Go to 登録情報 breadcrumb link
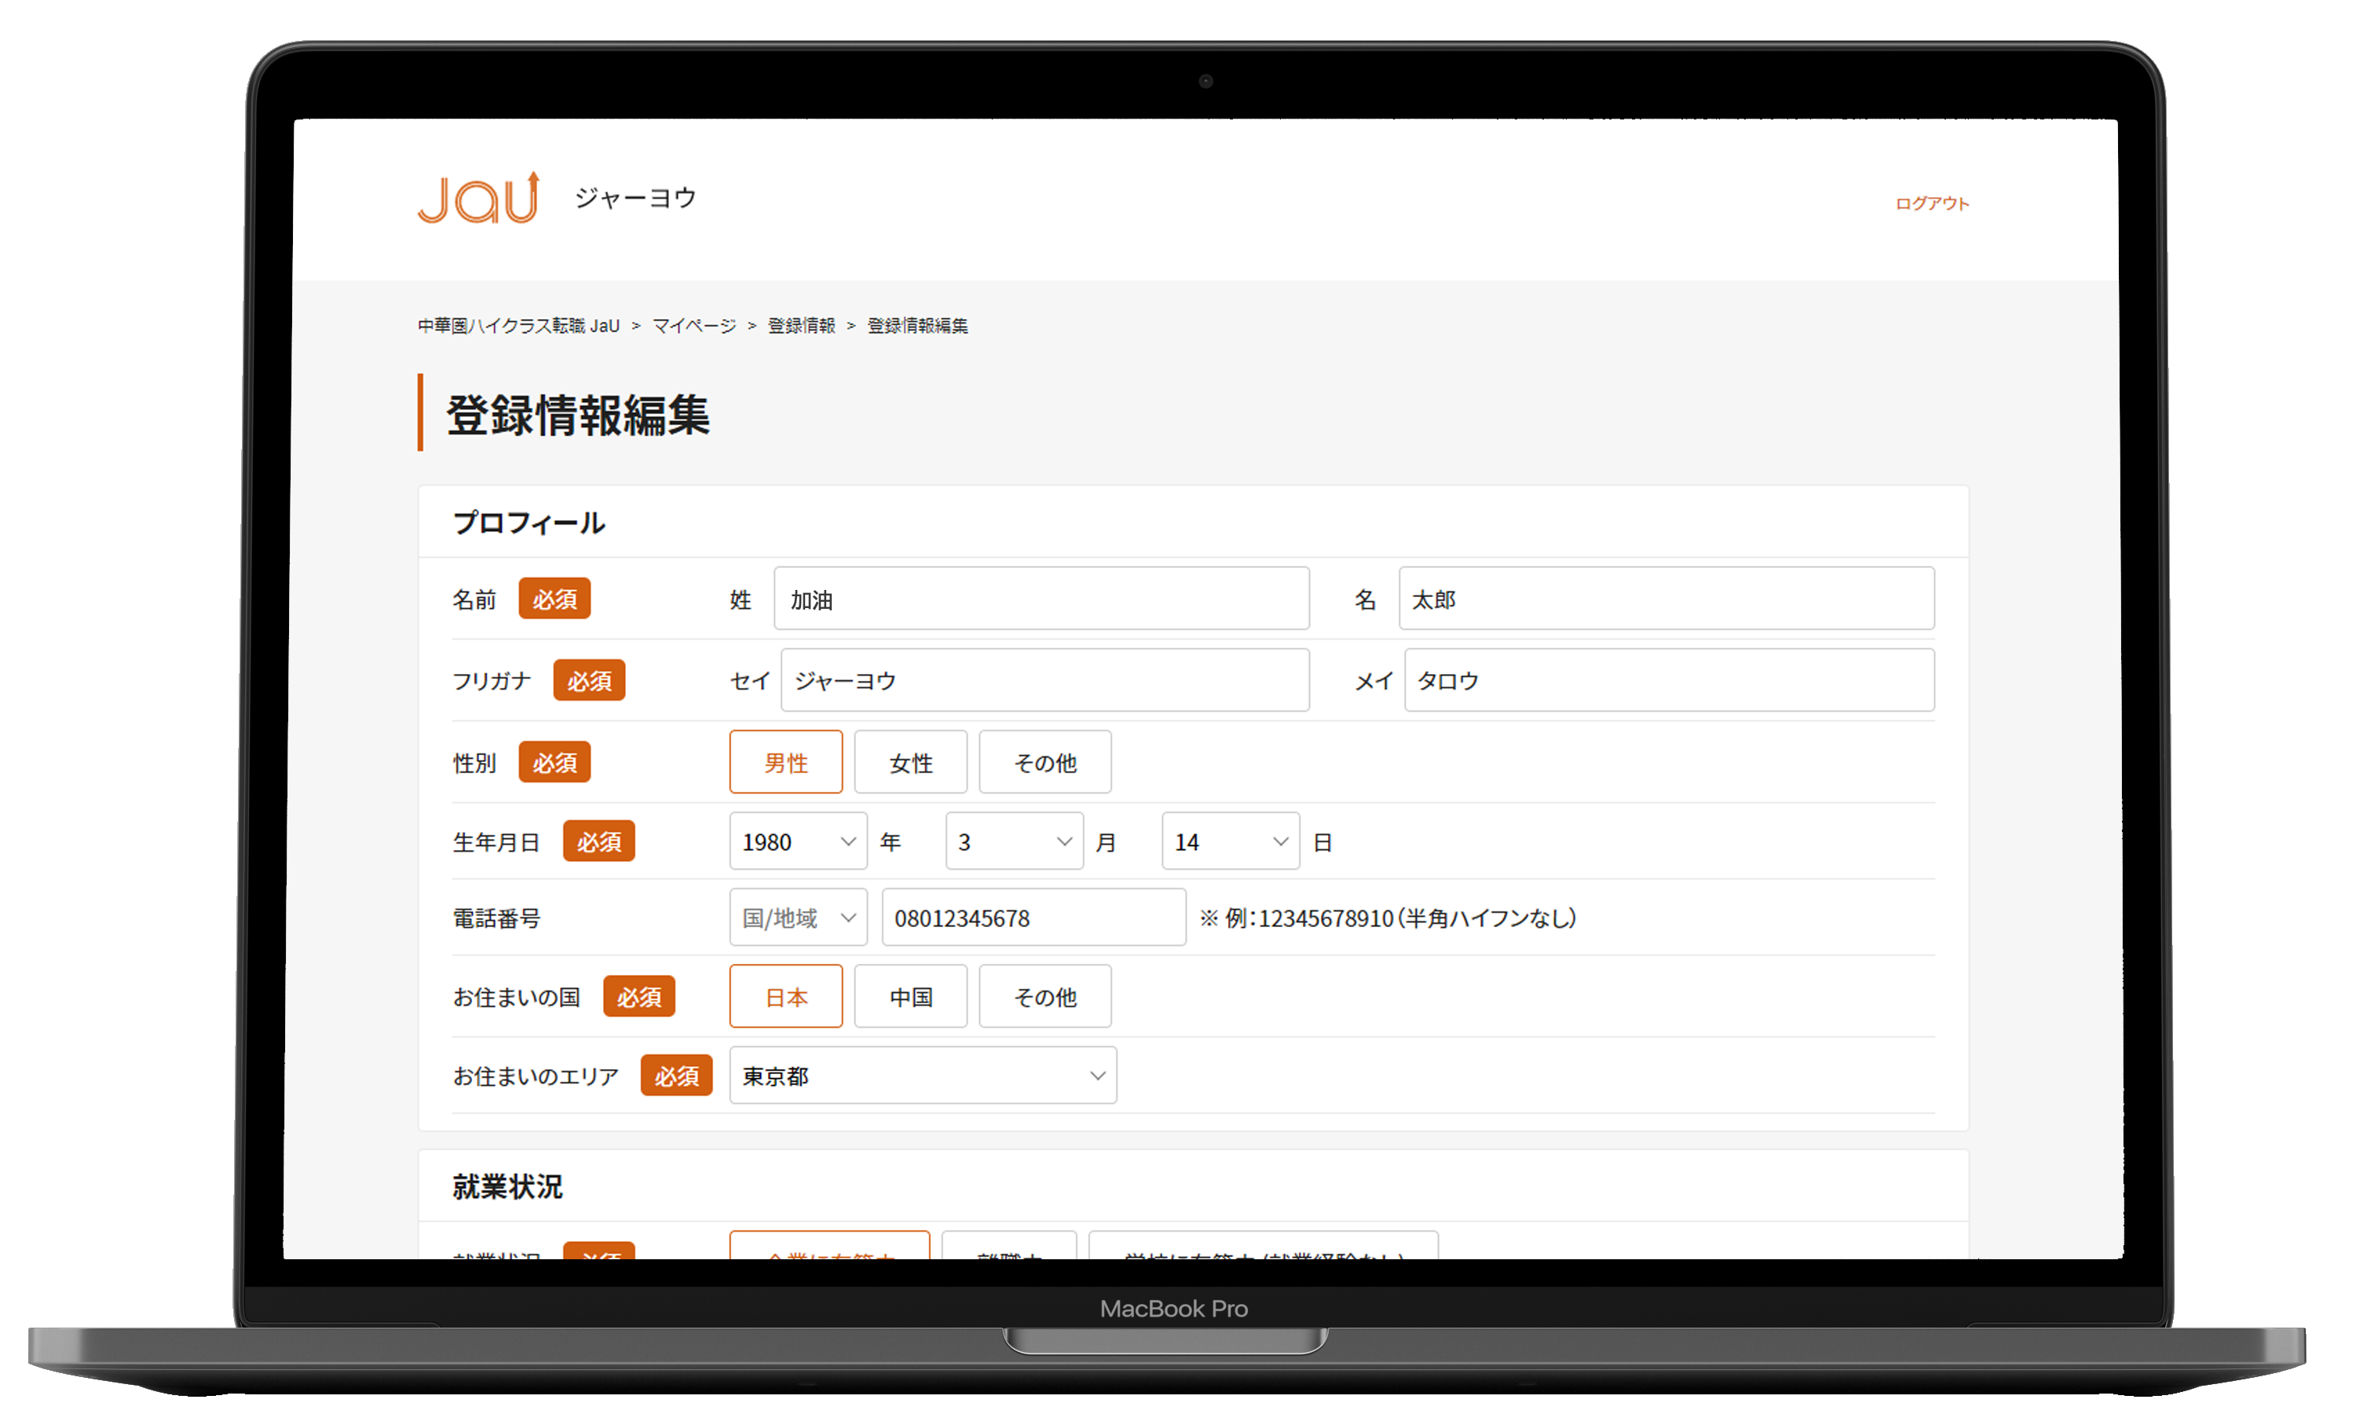This screenshot has width=2356, height=1414. [x=801, y=326]
